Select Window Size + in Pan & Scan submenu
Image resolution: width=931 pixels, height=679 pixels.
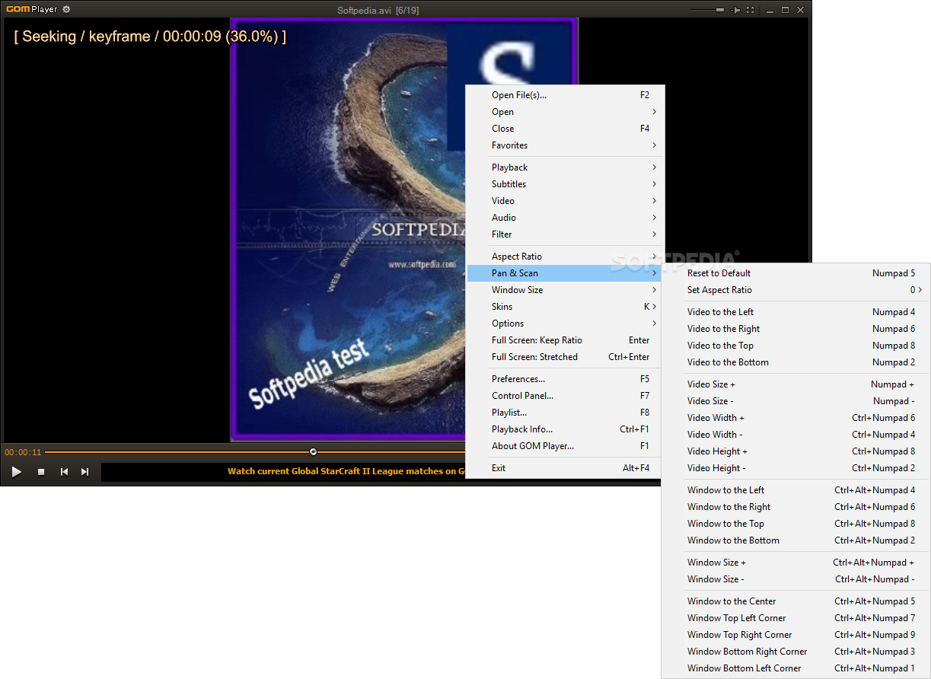click(796, 563)
